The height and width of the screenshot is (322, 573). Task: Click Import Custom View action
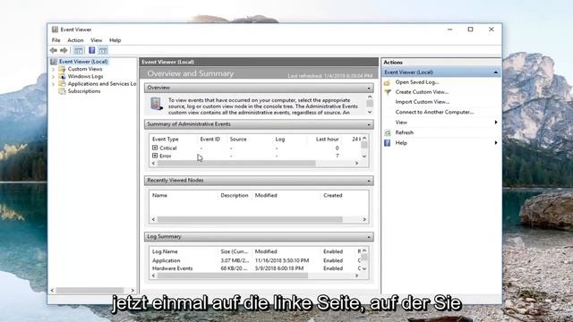pyautogui.click(x=422, y=102)
